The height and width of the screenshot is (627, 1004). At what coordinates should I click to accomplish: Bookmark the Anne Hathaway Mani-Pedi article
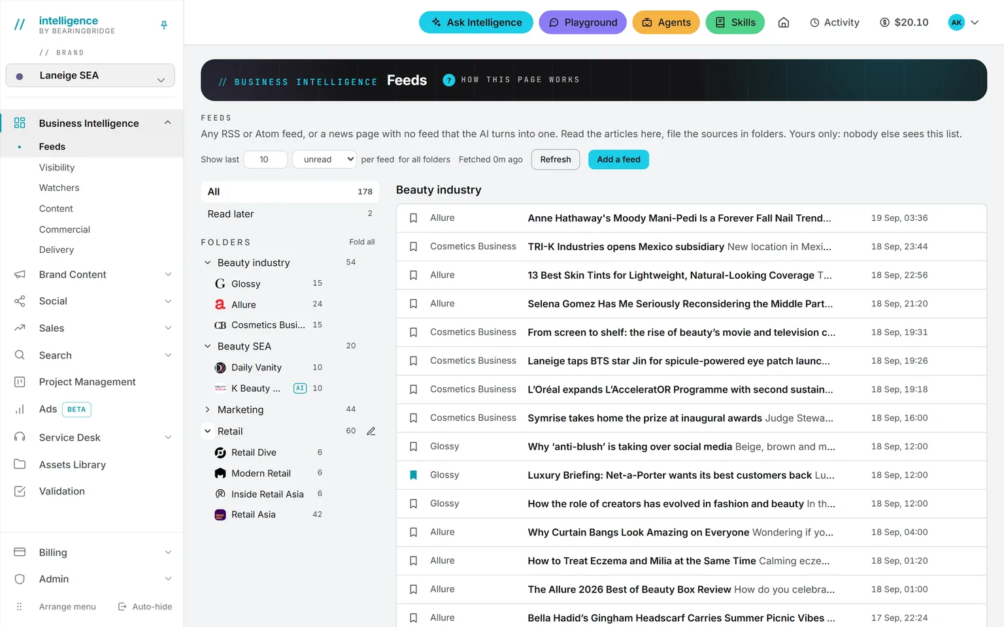(413, 218)
